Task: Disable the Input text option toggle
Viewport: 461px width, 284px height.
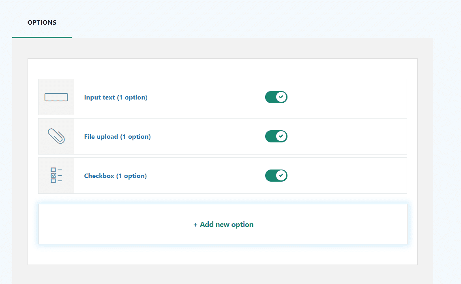Action: [x=276, y=97]
